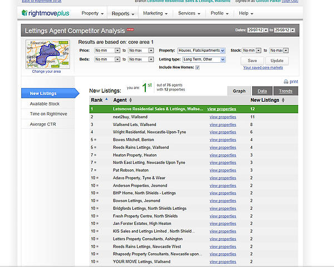This screenshot has height=267, width=334.
Task: Switch to the Data tab
Action: [x=262, y=91]
